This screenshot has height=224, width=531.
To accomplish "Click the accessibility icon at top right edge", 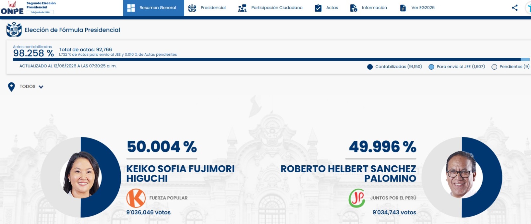I will [x=528, y=8].
